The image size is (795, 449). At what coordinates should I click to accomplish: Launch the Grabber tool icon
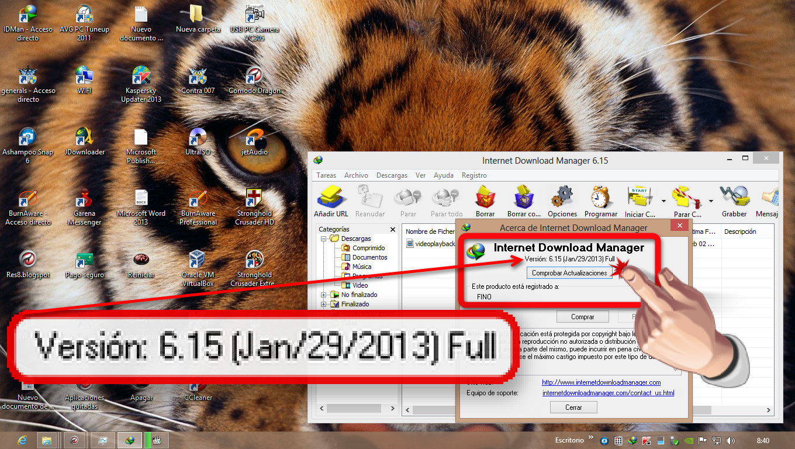pos(734,202)
